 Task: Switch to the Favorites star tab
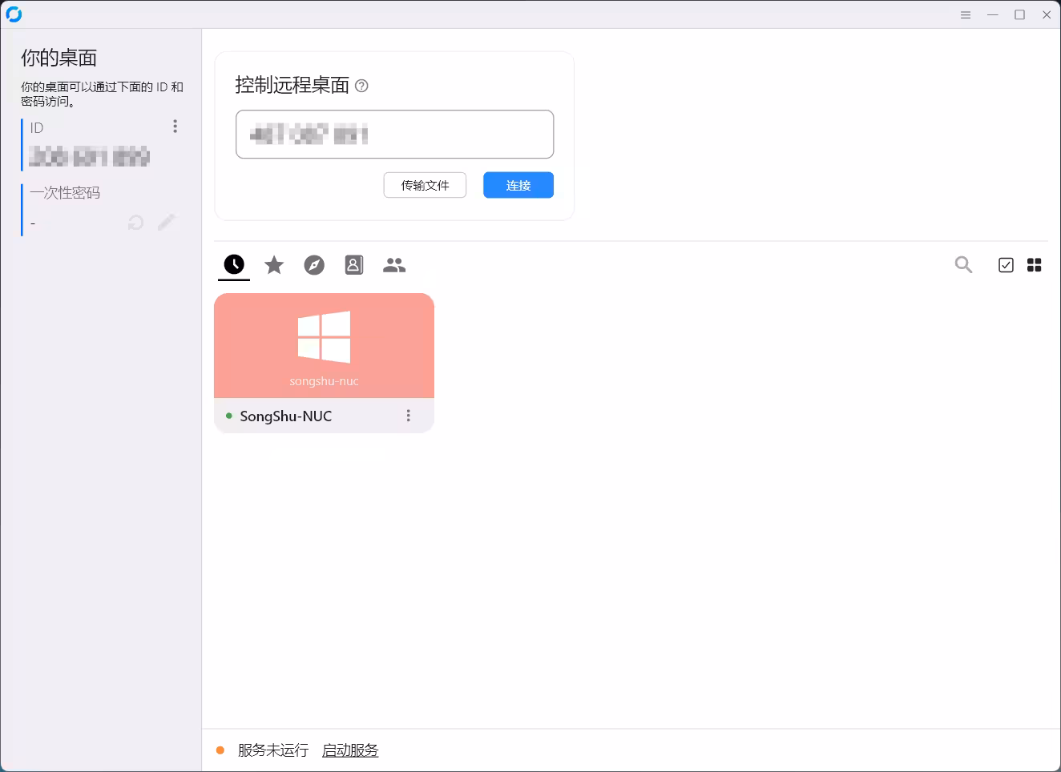tap(274, 265)
